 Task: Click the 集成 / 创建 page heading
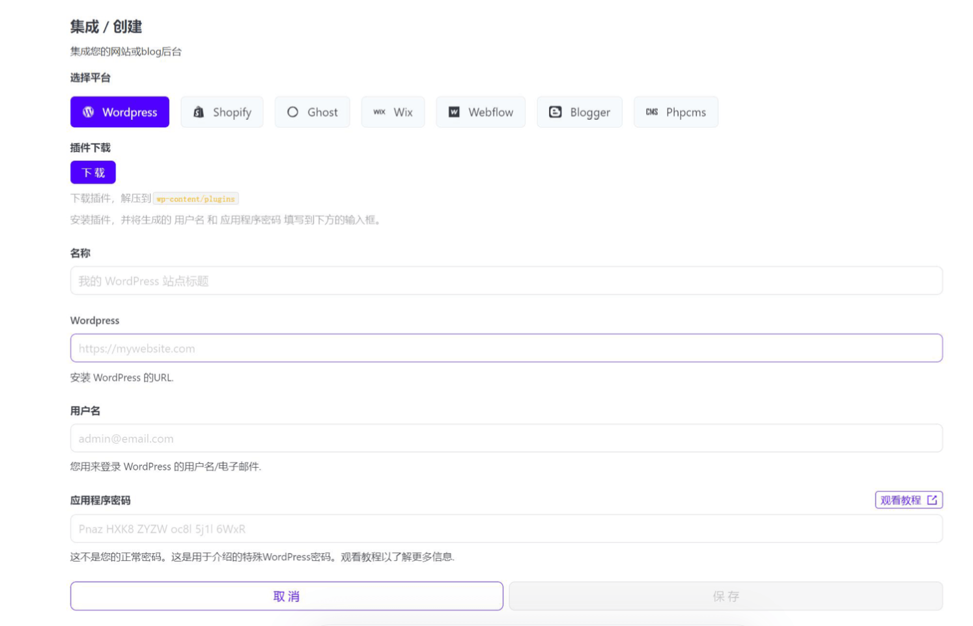pyautogui.click(x=106, y=27)
